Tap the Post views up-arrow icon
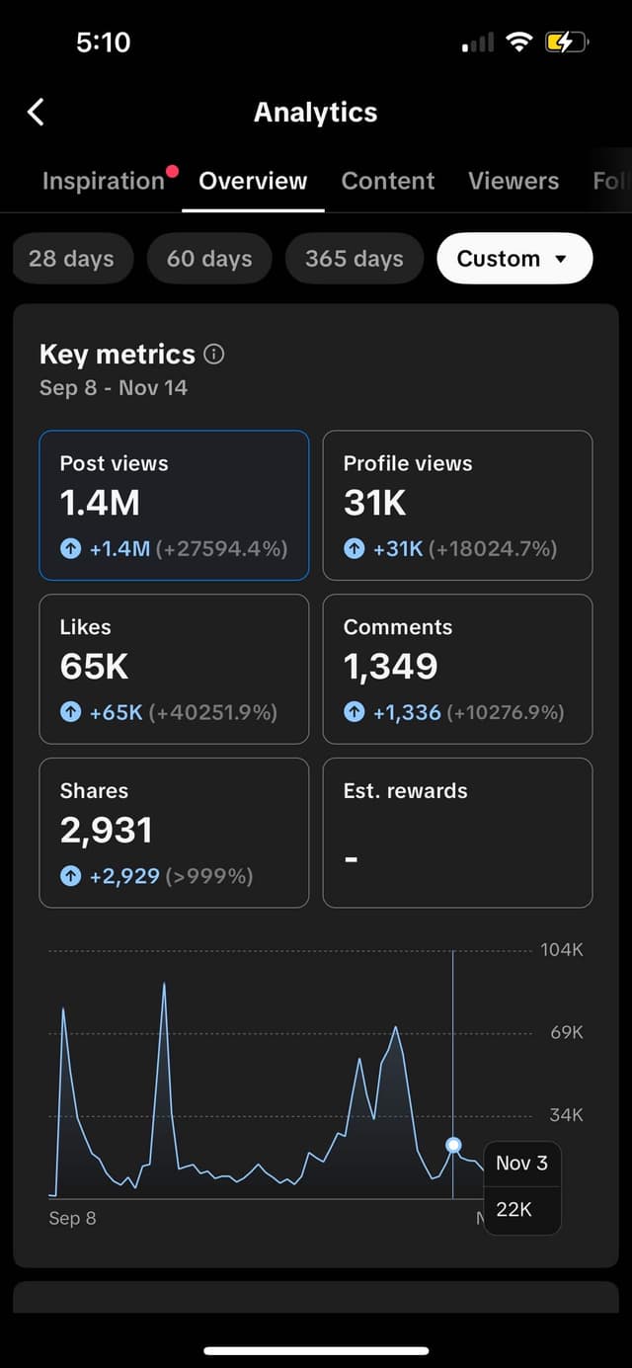This screenshot has height=1368, width=632. (x=70, y=548)
